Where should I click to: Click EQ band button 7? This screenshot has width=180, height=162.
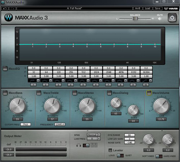pyautogui.click(x=108, y=85)
